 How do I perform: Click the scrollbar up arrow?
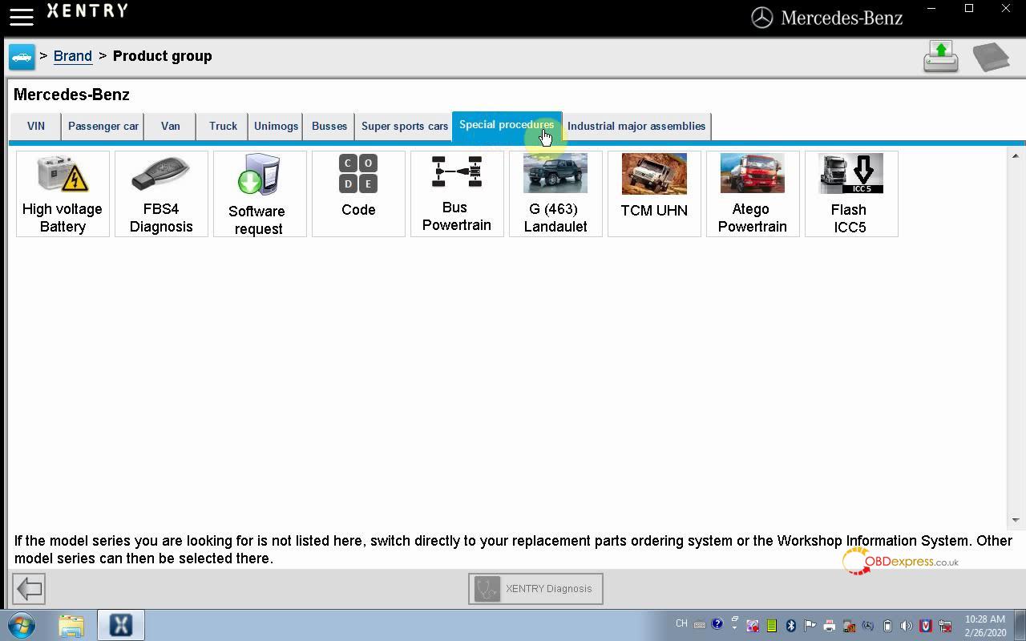pyautogui.click(x=1015, y=155)
